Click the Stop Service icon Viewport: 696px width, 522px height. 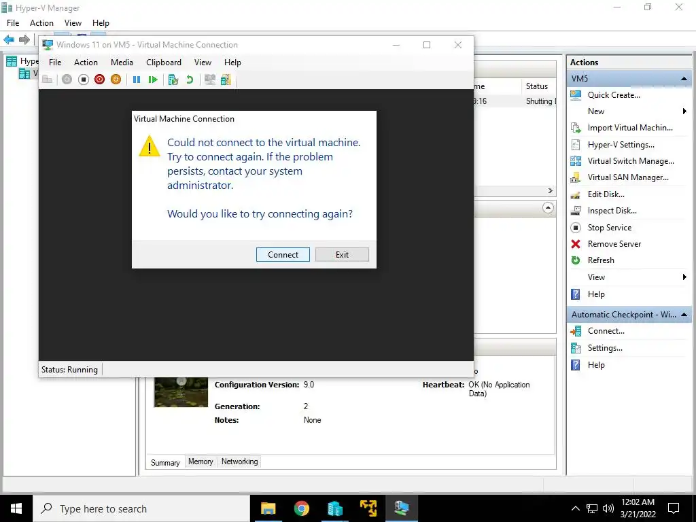pos(576,228)
